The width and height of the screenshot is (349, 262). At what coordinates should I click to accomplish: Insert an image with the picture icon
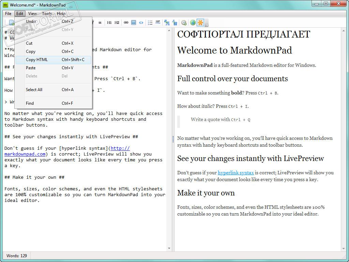tap(134, 23)
